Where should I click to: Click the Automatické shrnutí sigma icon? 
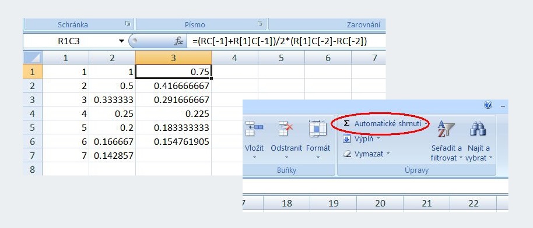click(346, 123)
